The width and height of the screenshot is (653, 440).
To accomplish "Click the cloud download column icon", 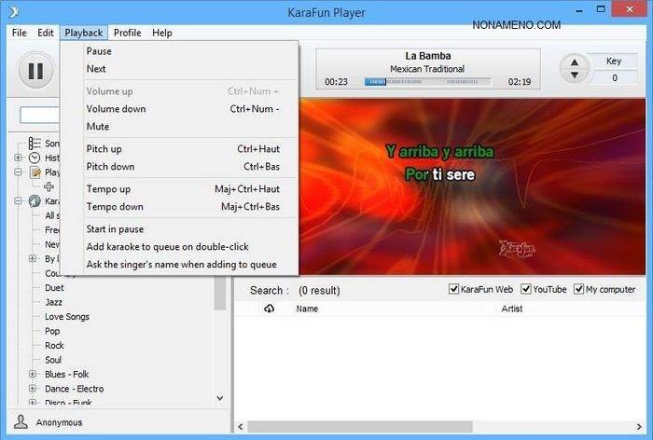I will [270, 309].
